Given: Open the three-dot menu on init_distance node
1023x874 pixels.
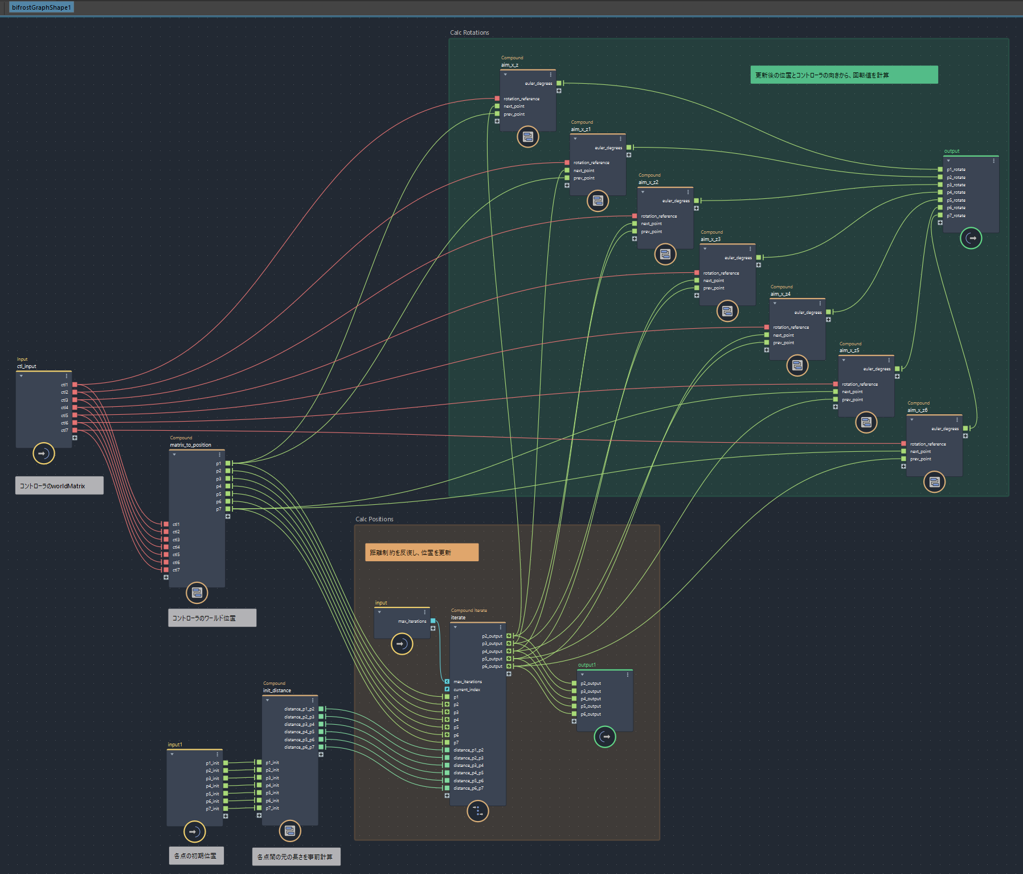Looking at the screenshot, I should coord(313,700).
